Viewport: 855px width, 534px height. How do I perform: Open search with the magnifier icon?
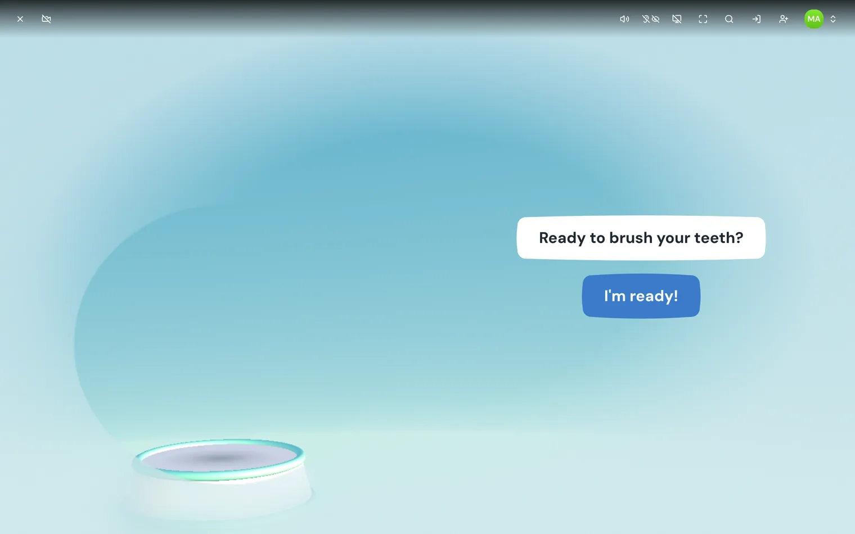pos(729,19)
